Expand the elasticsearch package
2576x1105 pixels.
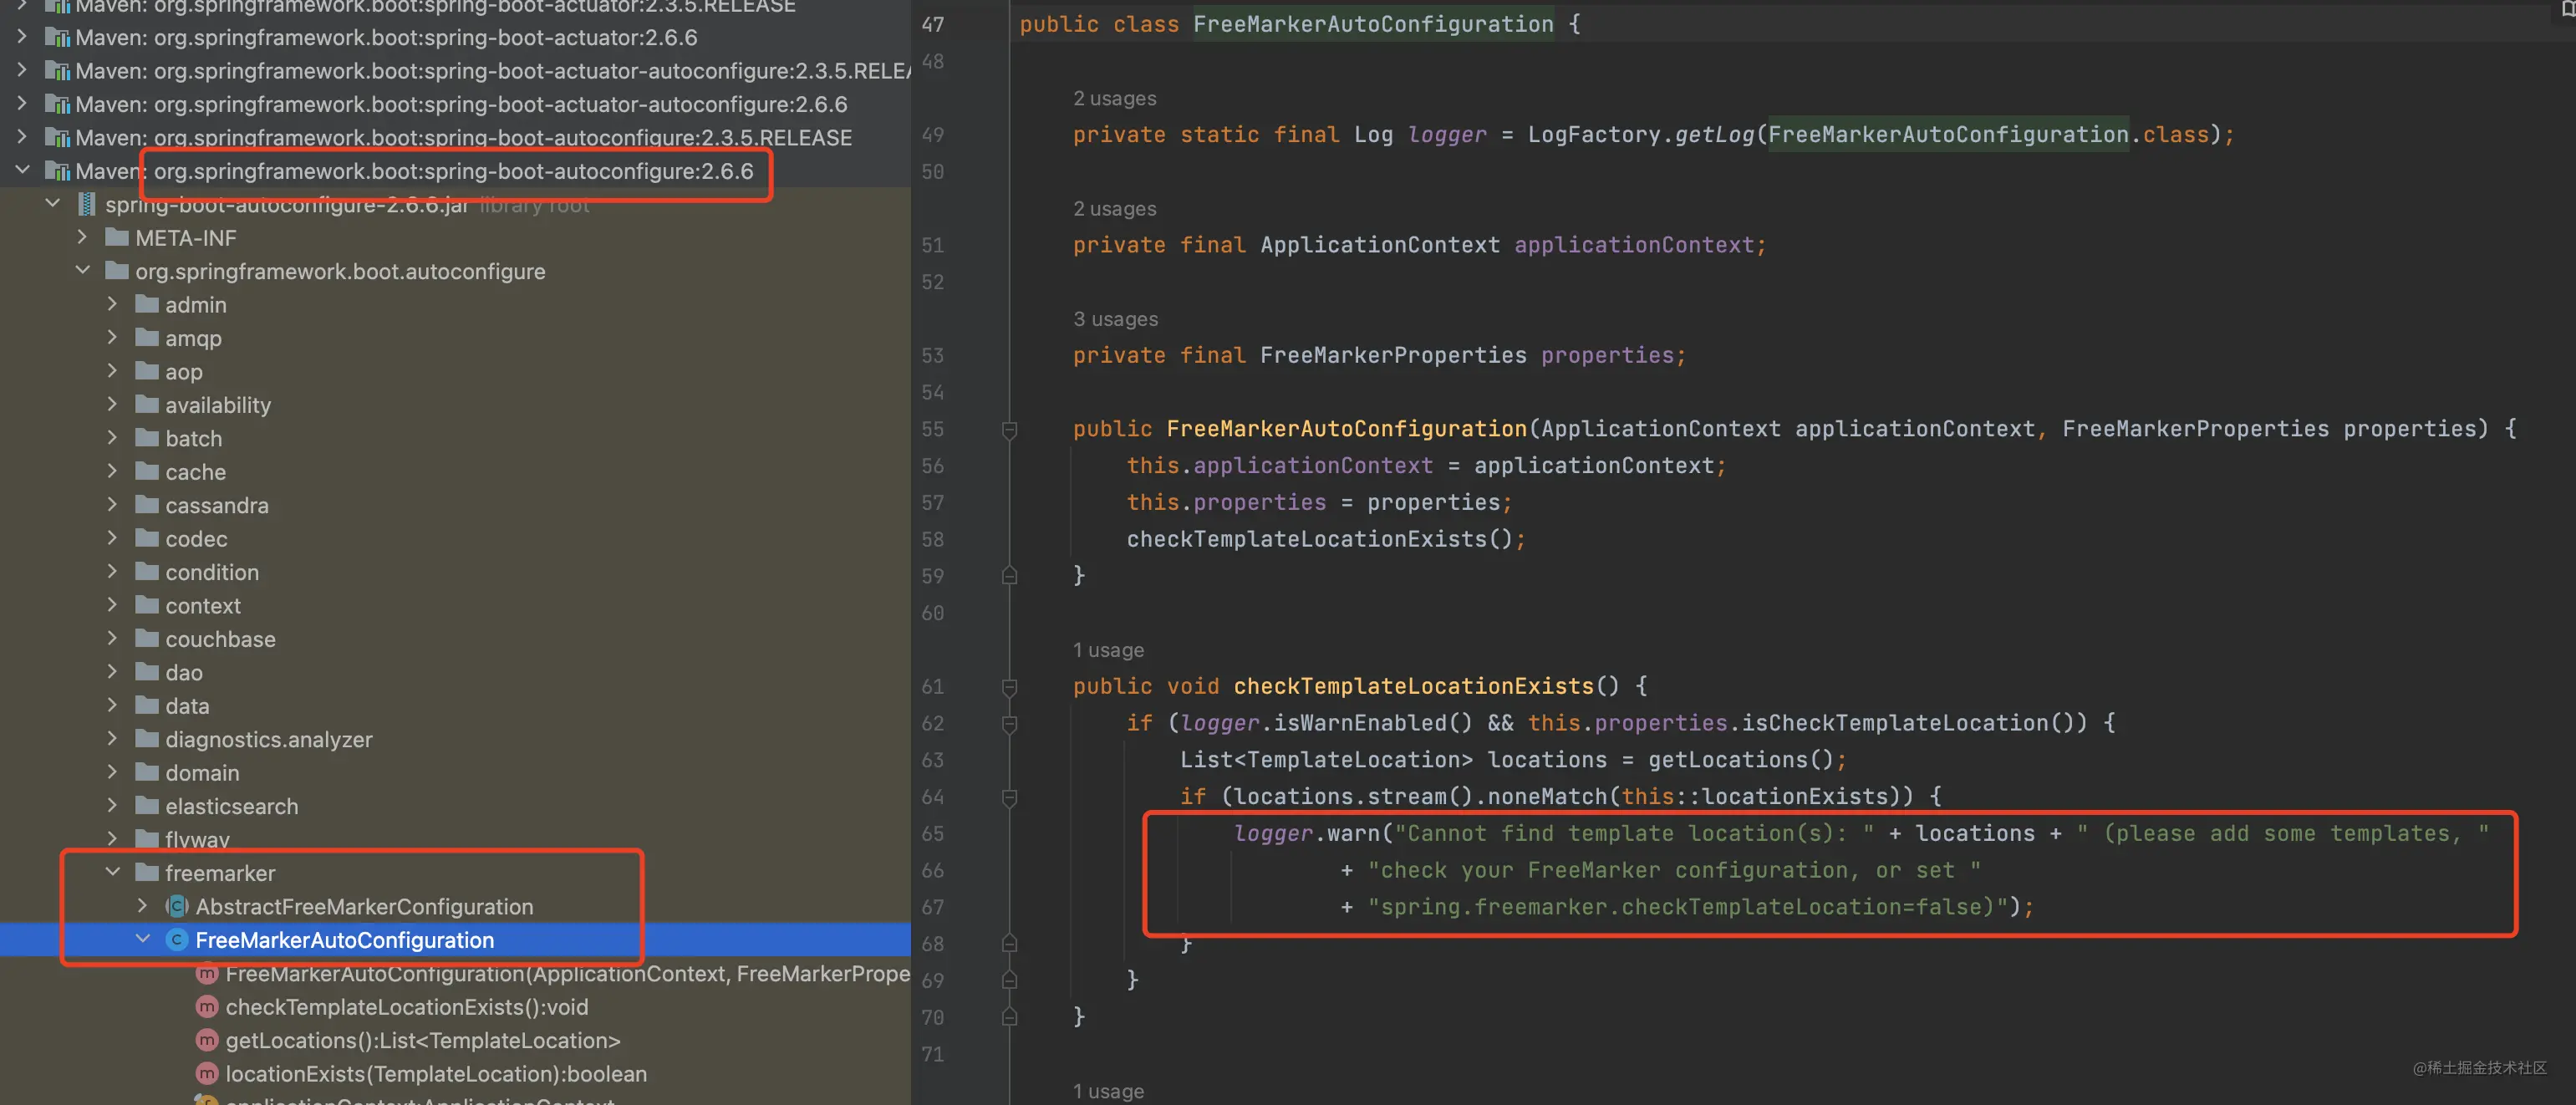pyautogui.click(x=113, y=806)
